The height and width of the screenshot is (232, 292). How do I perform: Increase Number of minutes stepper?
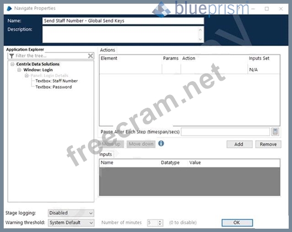point(160,221)
